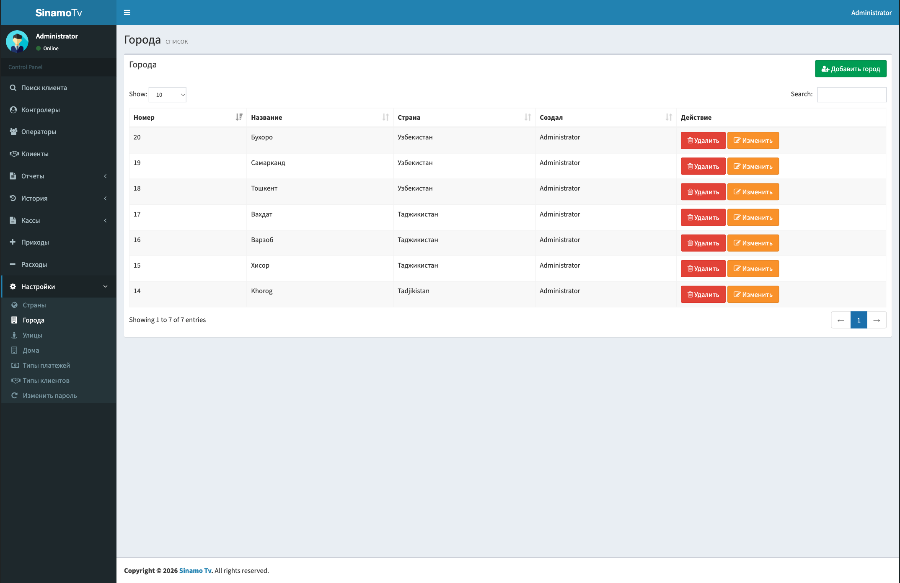Viewport: 900px width, 583px height.
Task: Expand the Кассы sidebar menu
Action: tap(59, 220)
